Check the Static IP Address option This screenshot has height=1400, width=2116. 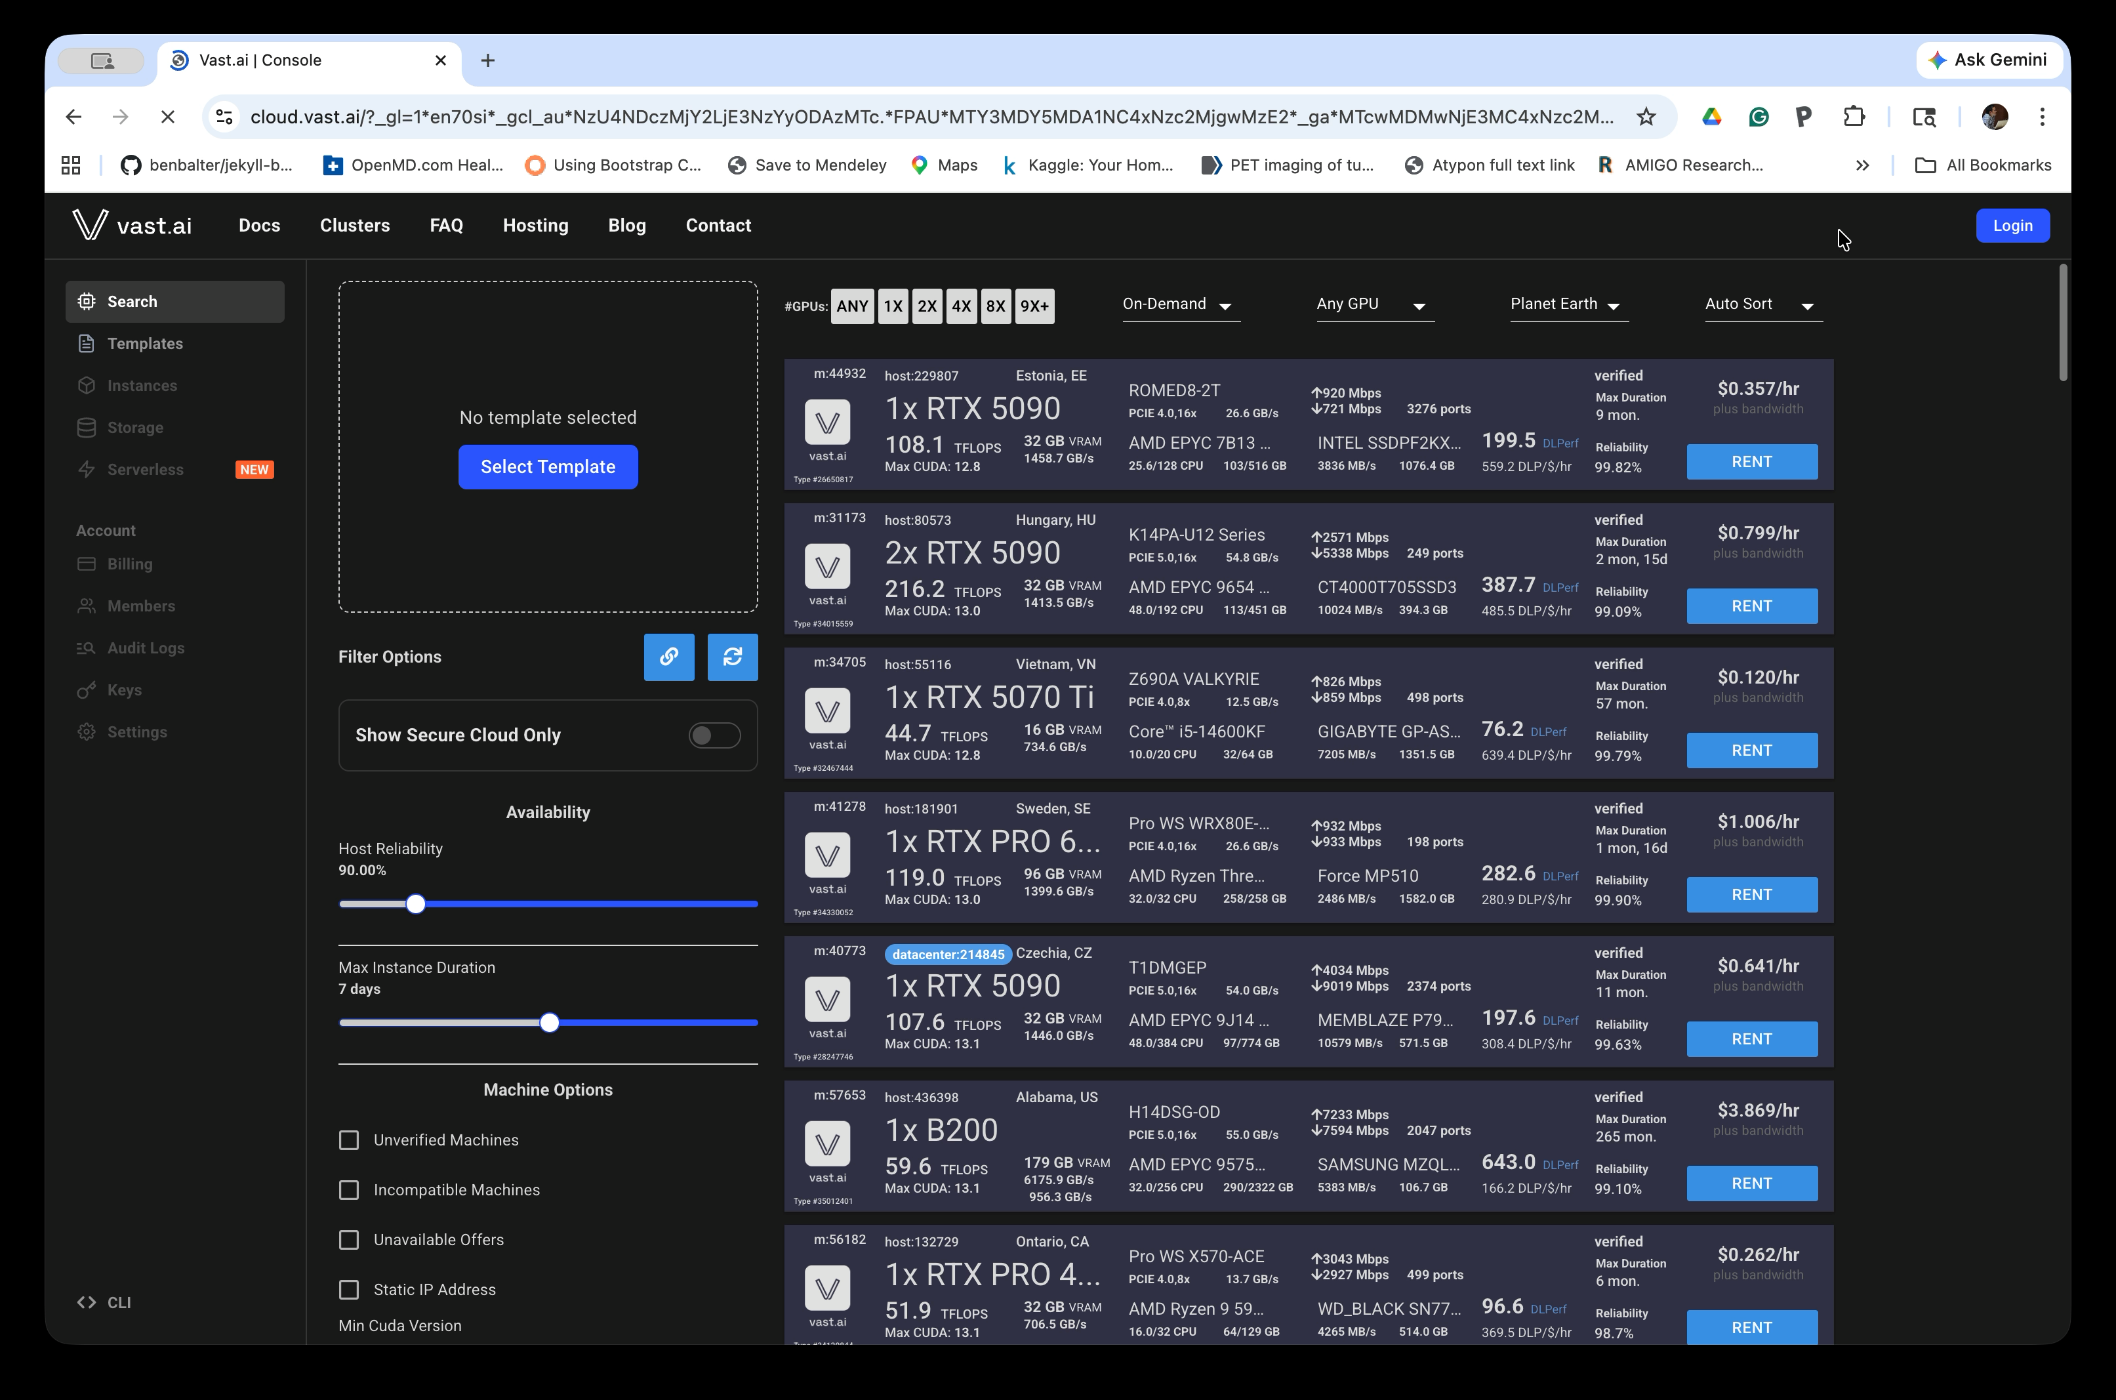point(349,1289)
